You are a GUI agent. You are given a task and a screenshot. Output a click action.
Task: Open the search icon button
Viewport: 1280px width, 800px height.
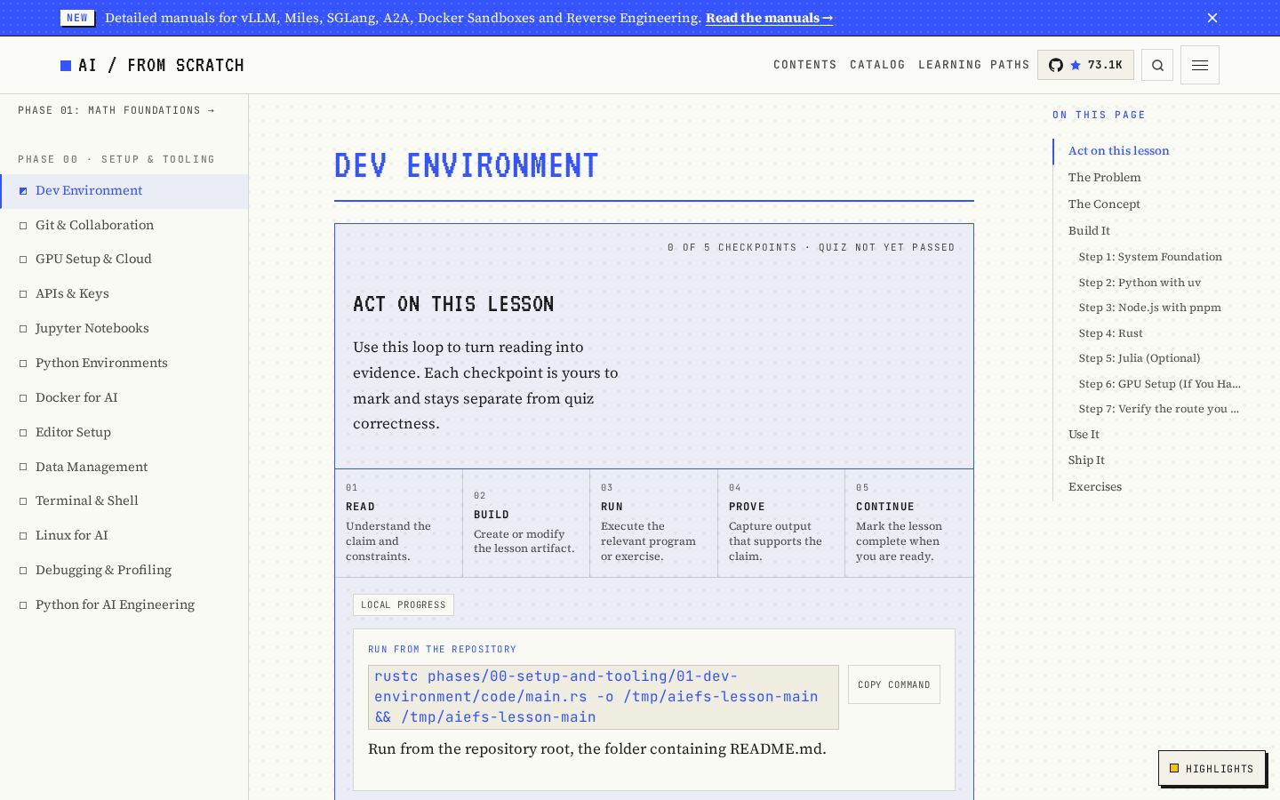click(x=1157, y=65)
